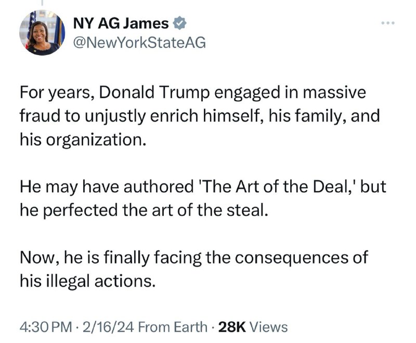Viewport: 416px width, 343px height.
Task: Click the From Earth location label
Action: point(173,326)
